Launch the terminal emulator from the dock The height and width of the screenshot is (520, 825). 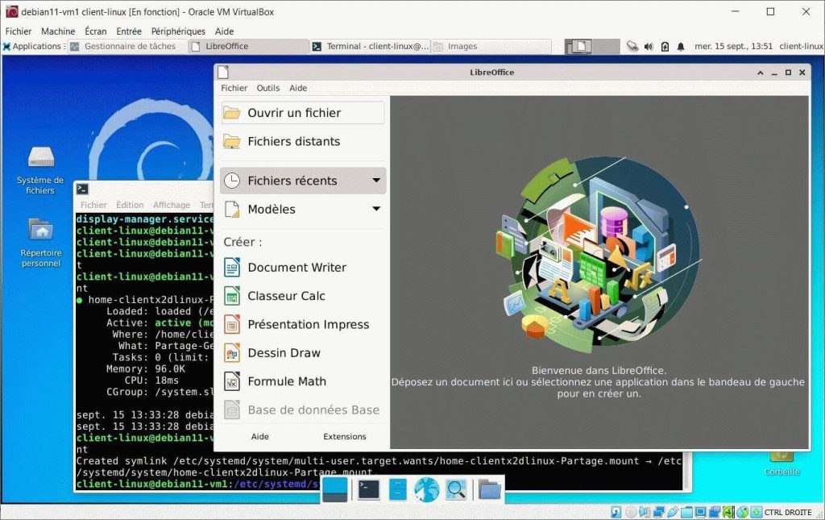[x=368, y=489]
